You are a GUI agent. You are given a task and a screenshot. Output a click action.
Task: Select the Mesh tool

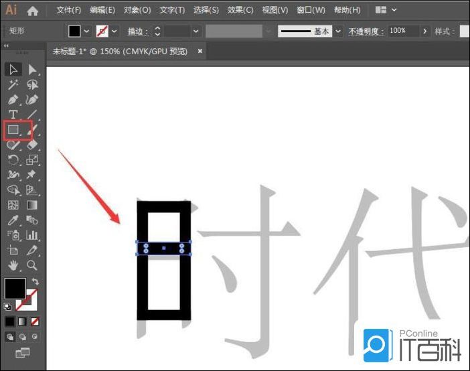13,205
